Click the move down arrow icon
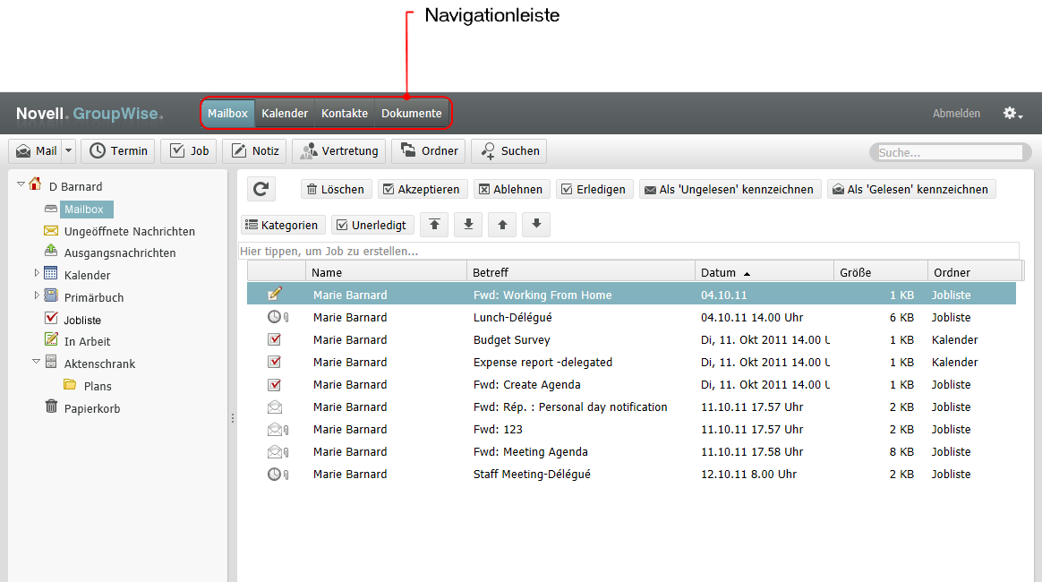This screenshot has width=1042, height=582. (x=536, y=225)
